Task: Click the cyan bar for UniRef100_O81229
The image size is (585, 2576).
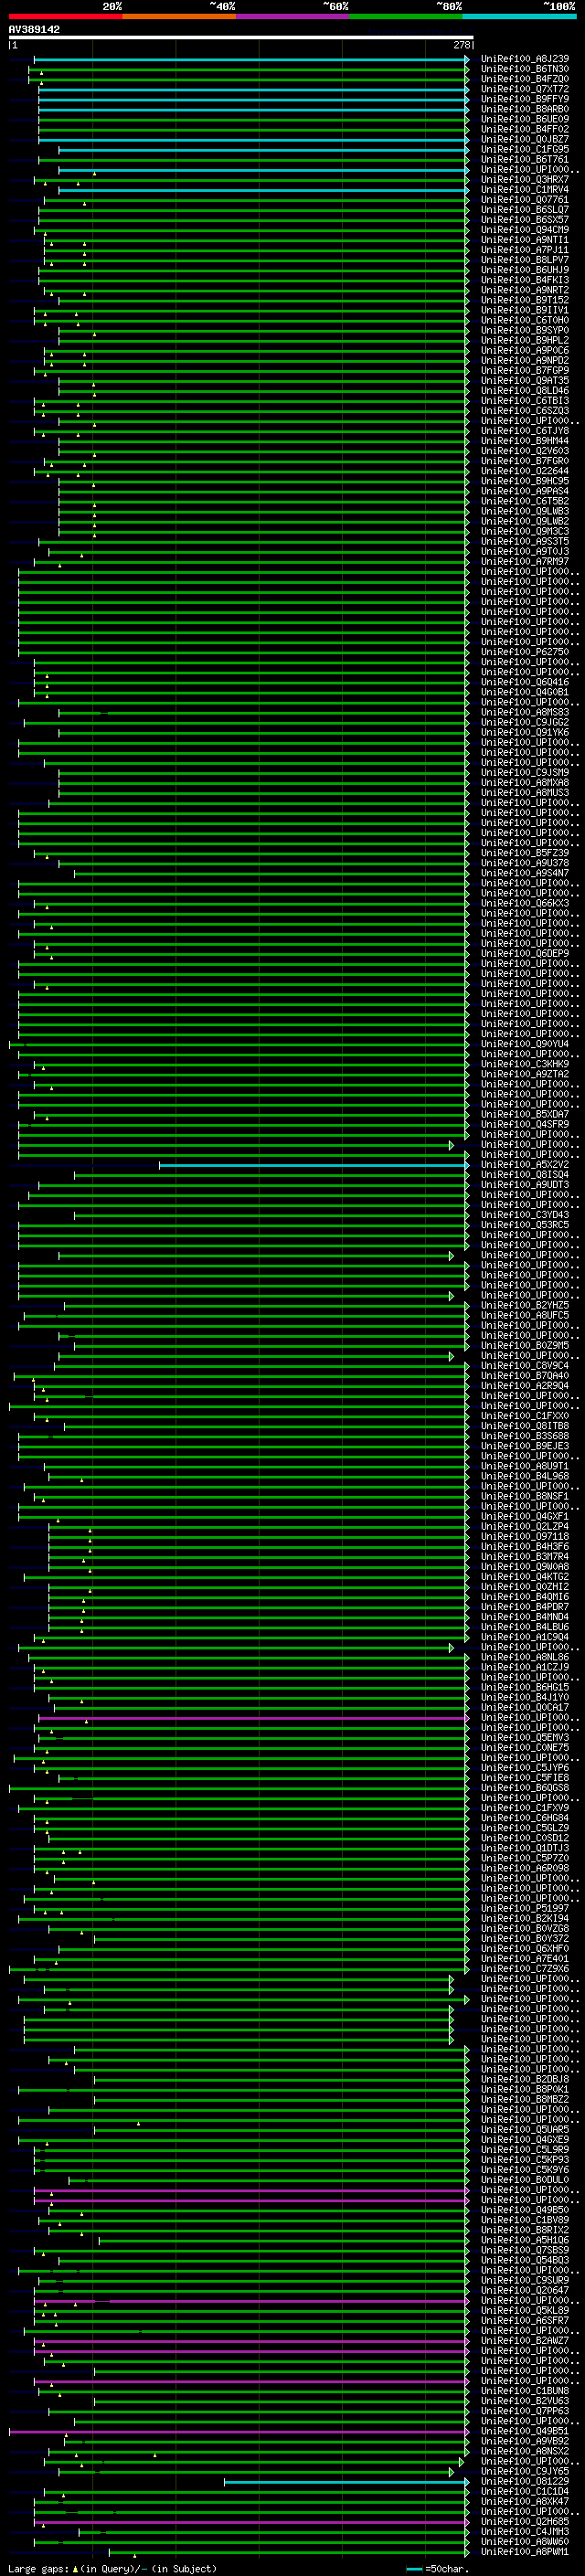Action: 346,2481
